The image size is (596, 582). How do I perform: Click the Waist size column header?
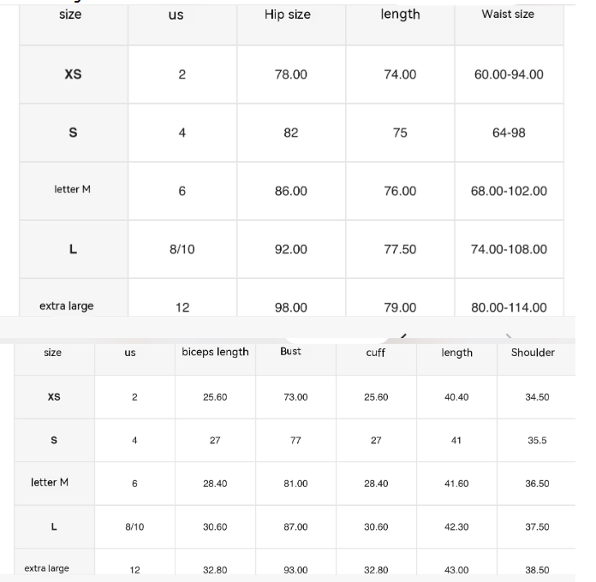(507, 15)
